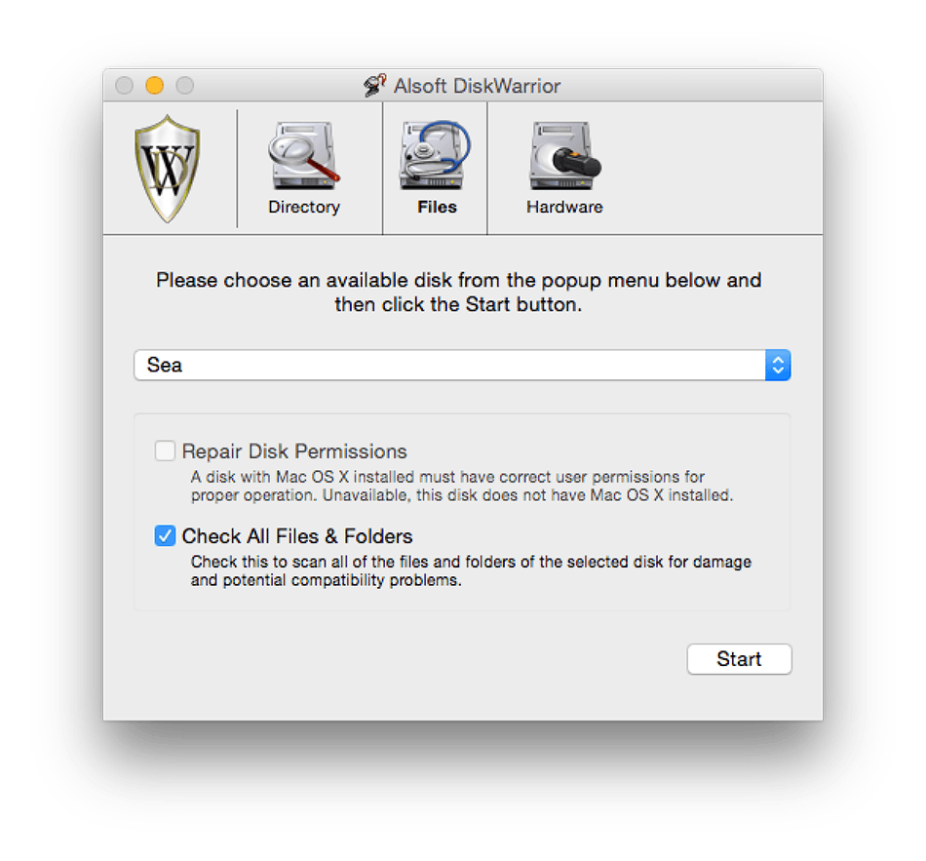
Task: Switch to the Directory tab label
Action: [304, 208]
